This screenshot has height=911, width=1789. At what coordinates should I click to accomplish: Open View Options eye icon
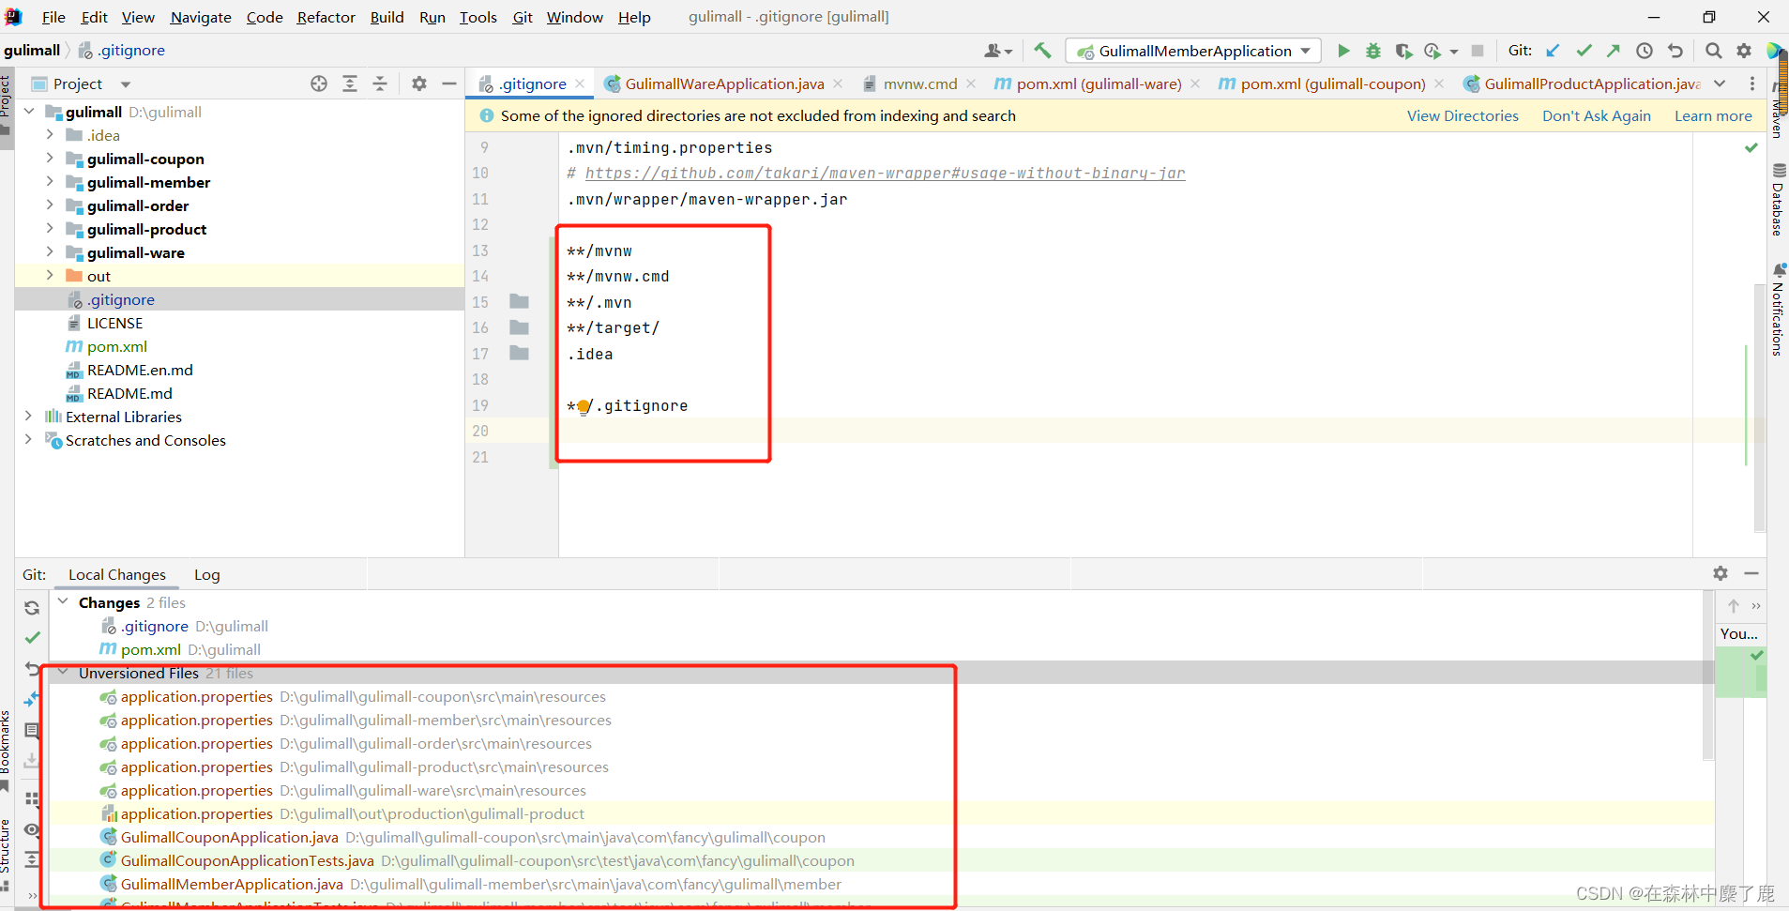pyautogui.click(x=32, y=829)
